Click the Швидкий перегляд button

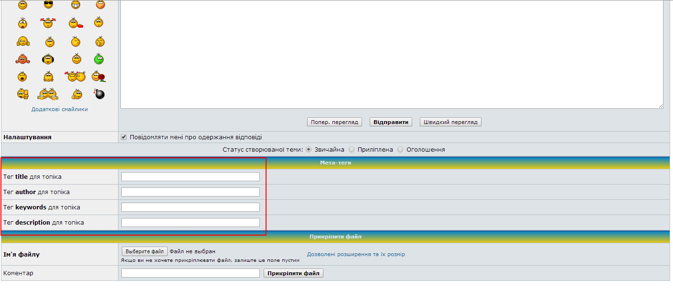pos(450,122)
